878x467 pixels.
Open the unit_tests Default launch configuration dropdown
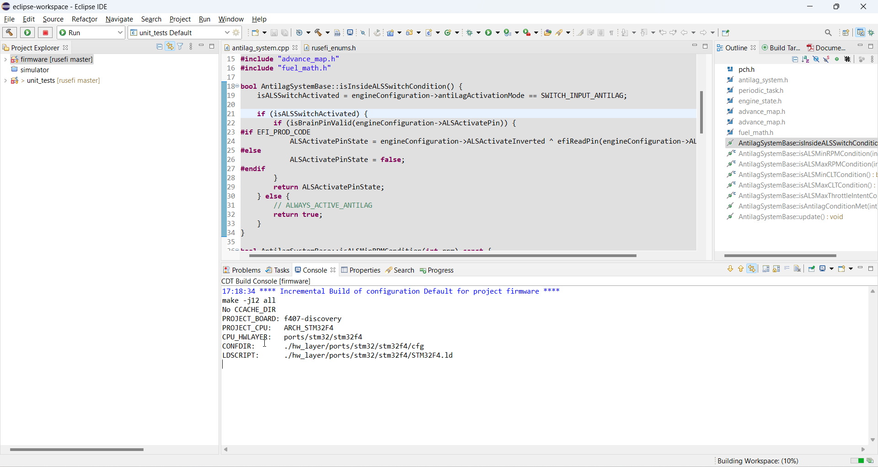[179, 32]
